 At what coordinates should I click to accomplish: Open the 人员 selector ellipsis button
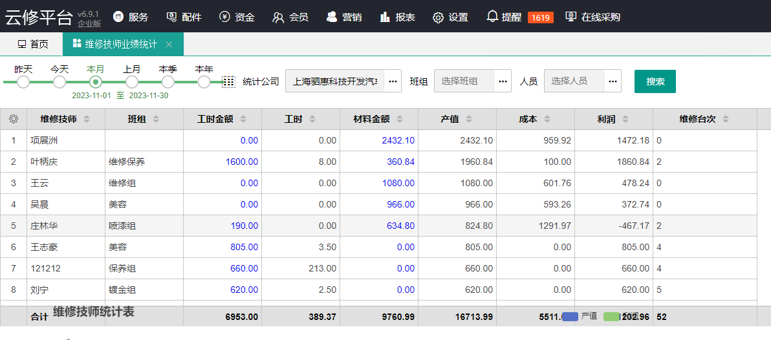pos(613,81)
